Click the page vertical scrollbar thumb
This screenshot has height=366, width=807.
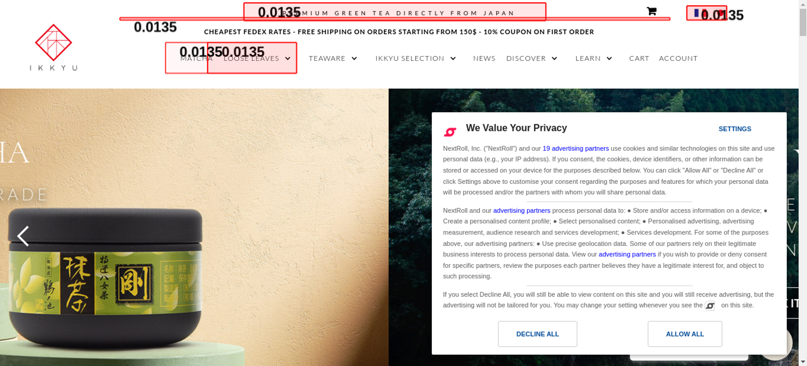point(803,22)
